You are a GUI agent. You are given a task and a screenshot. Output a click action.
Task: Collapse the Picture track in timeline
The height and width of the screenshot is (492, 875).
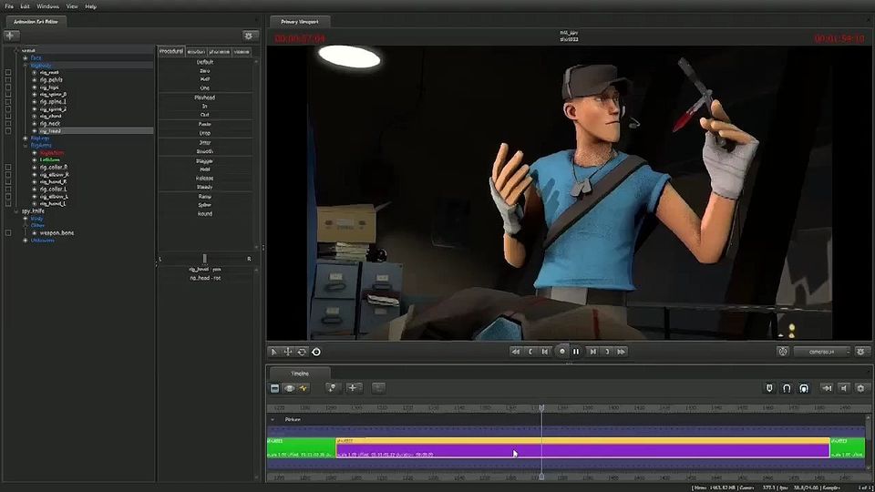pyautogui.click(x=273, y=419)
